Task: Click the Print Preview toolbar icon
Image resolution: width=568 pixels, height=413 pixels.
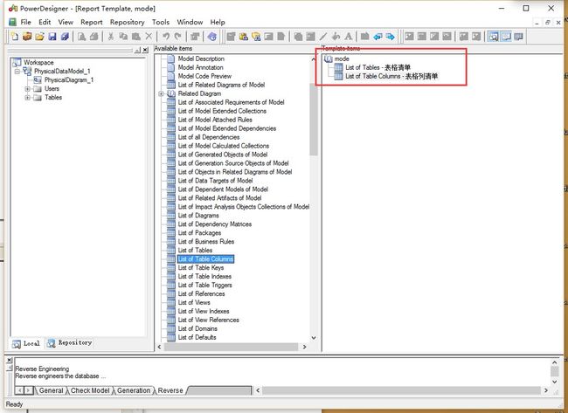Action: [x=82, y=37]
